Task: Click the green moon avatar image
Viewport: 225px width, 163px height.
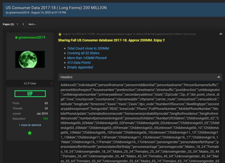Action: (x=30, y=59)
